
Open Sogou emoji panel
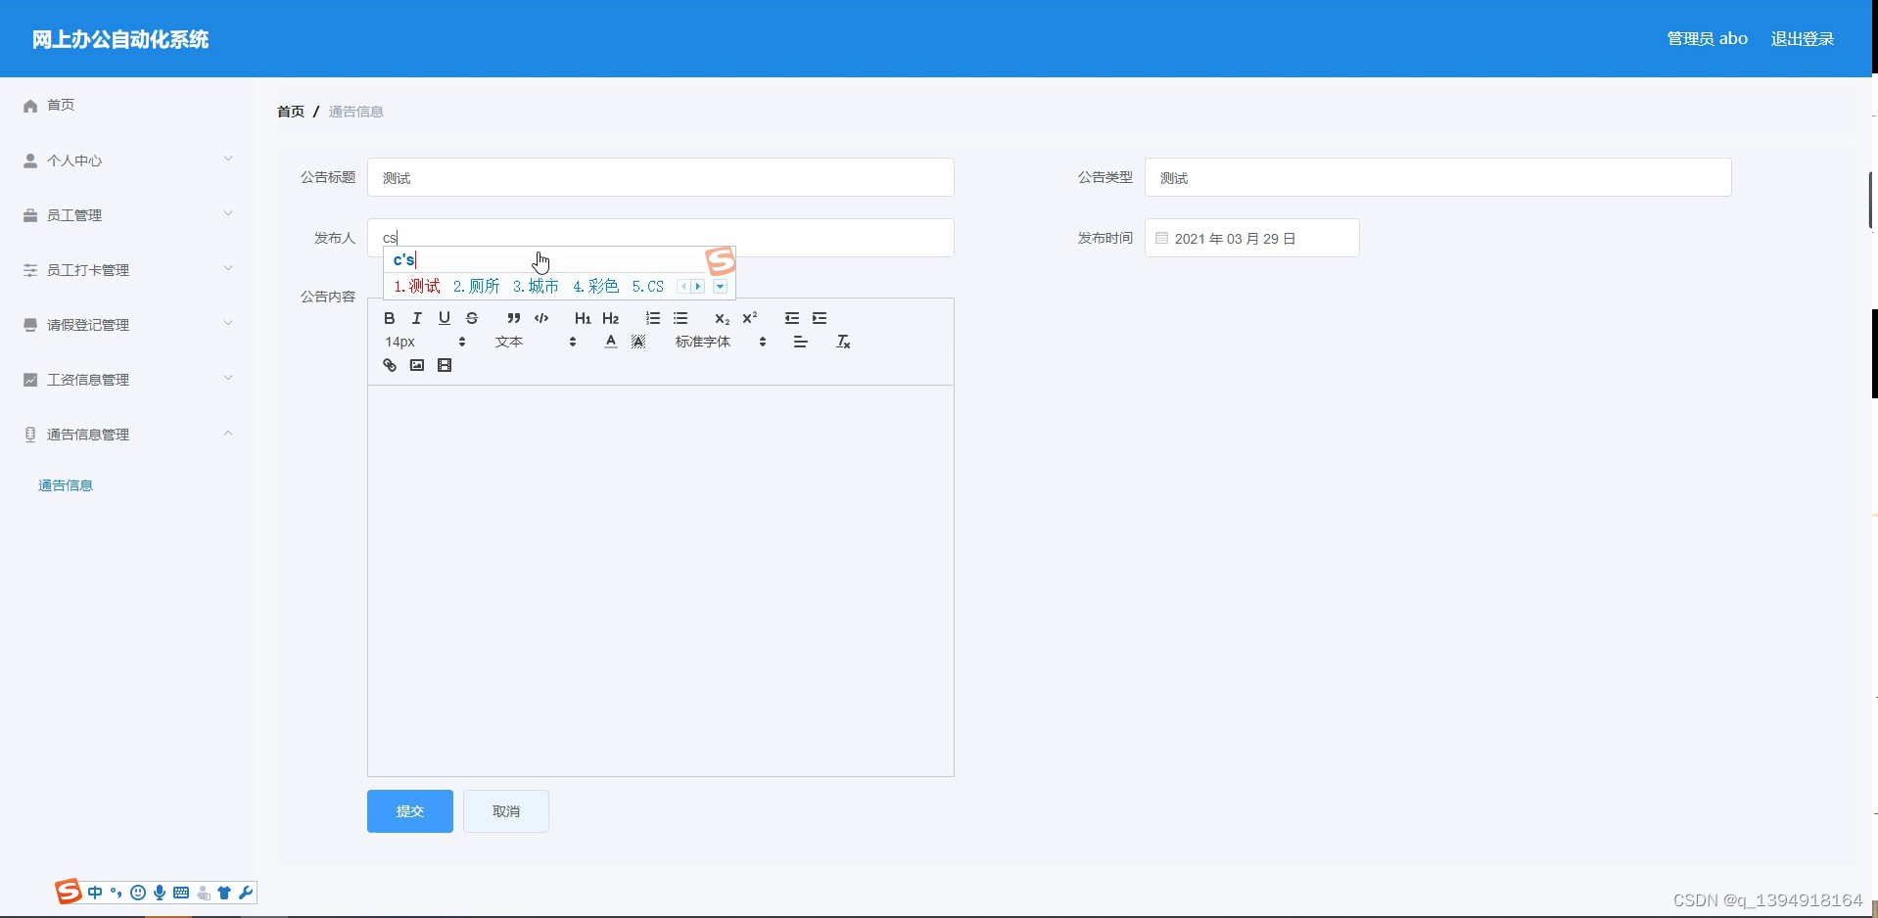coord(138,893)
